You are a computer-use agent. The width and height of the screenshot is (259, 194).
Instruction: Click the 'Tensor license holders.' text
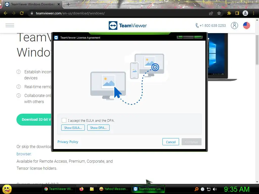pyautogui.click(x=37, y=168)
